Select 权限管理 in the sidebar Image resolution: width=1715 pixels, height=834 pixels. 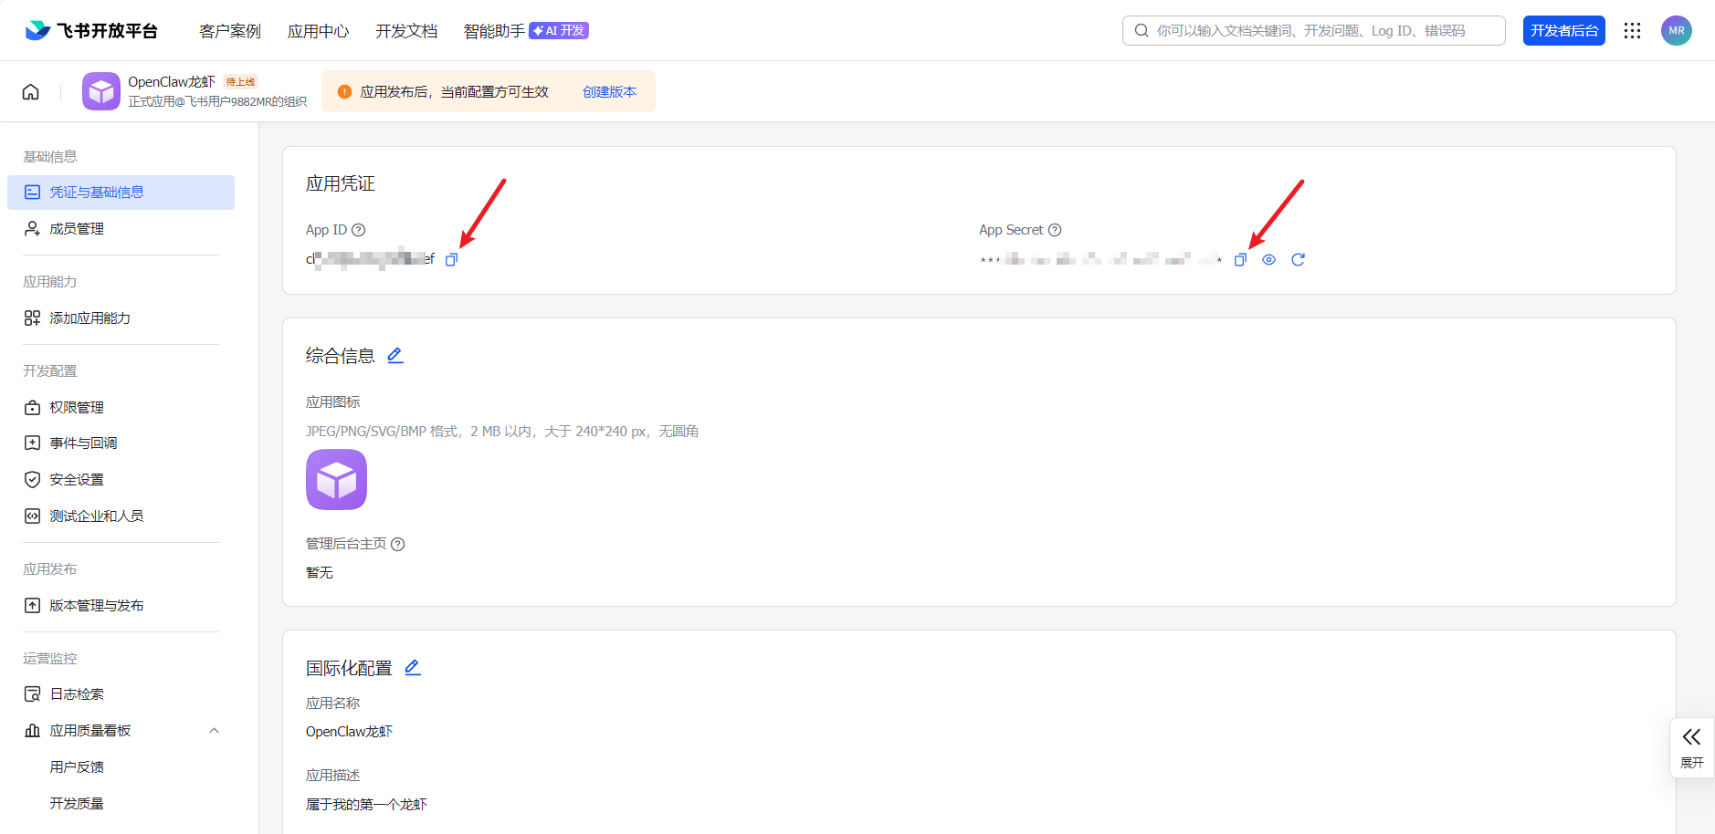[77, 408]
